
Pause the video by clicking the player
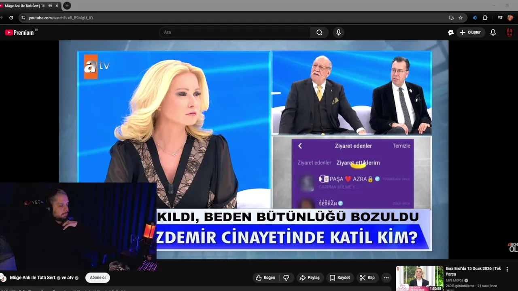(x=253, y=150)
